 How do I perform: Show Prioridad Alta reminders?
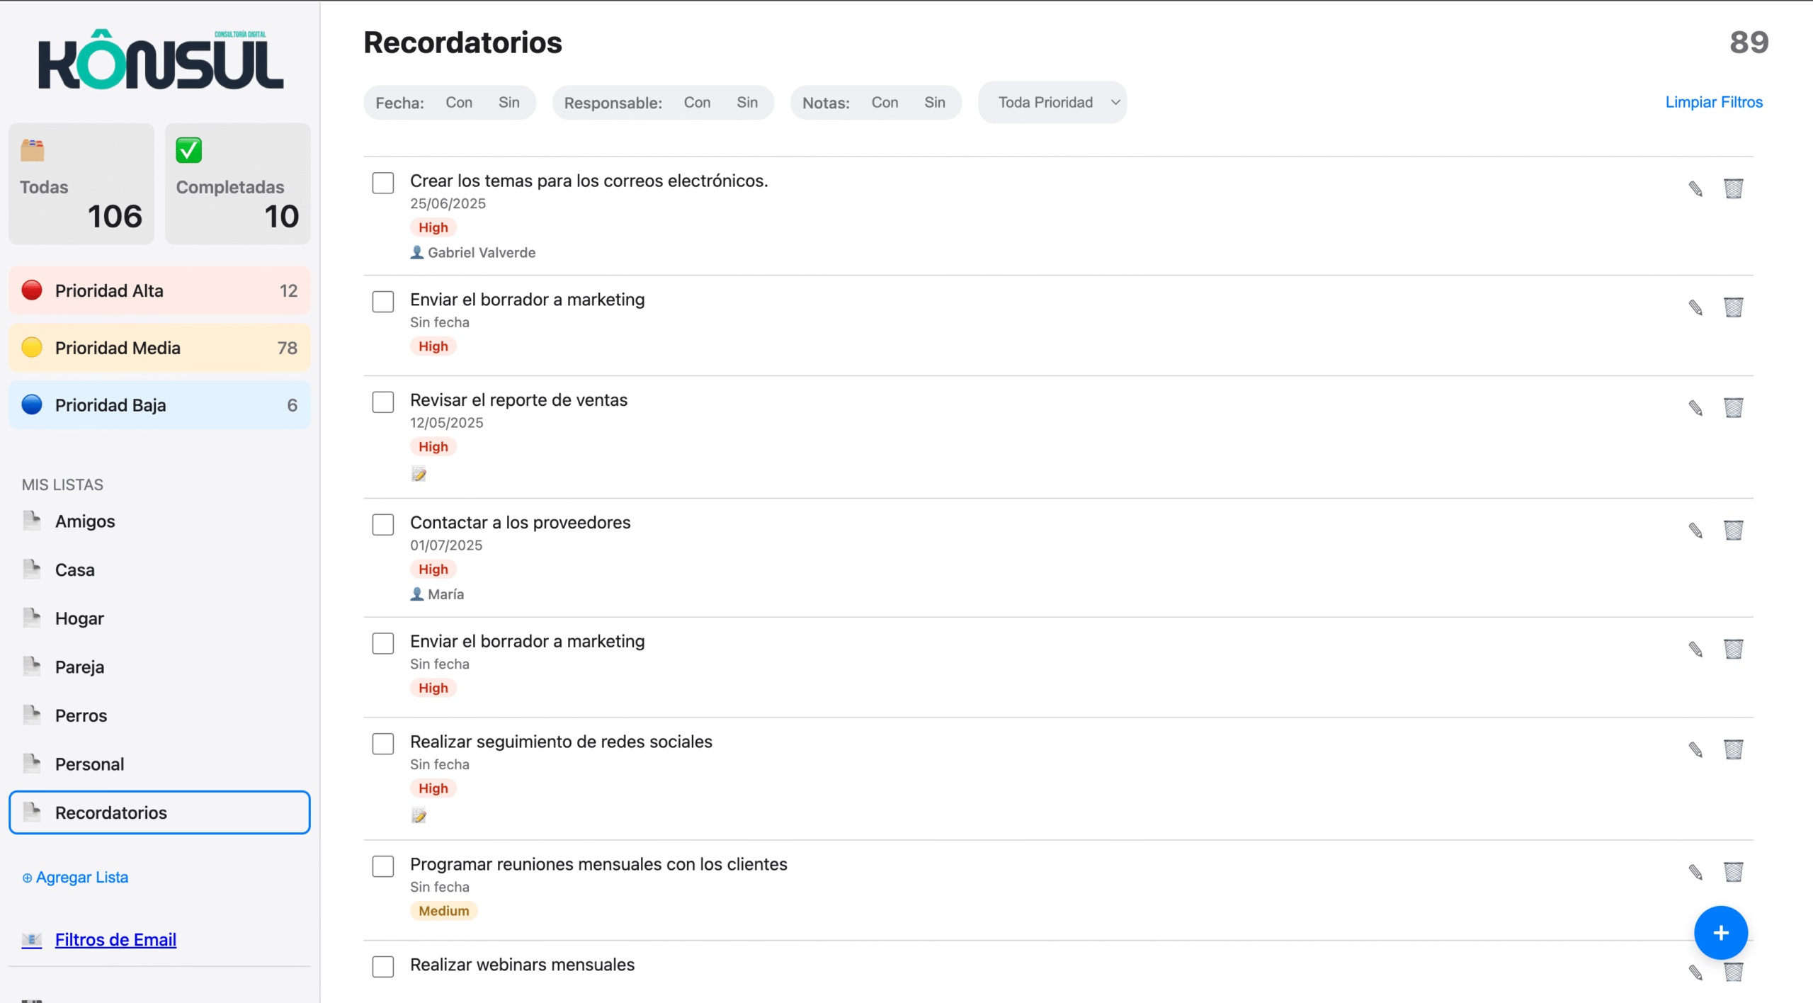(x=159, y=290)
